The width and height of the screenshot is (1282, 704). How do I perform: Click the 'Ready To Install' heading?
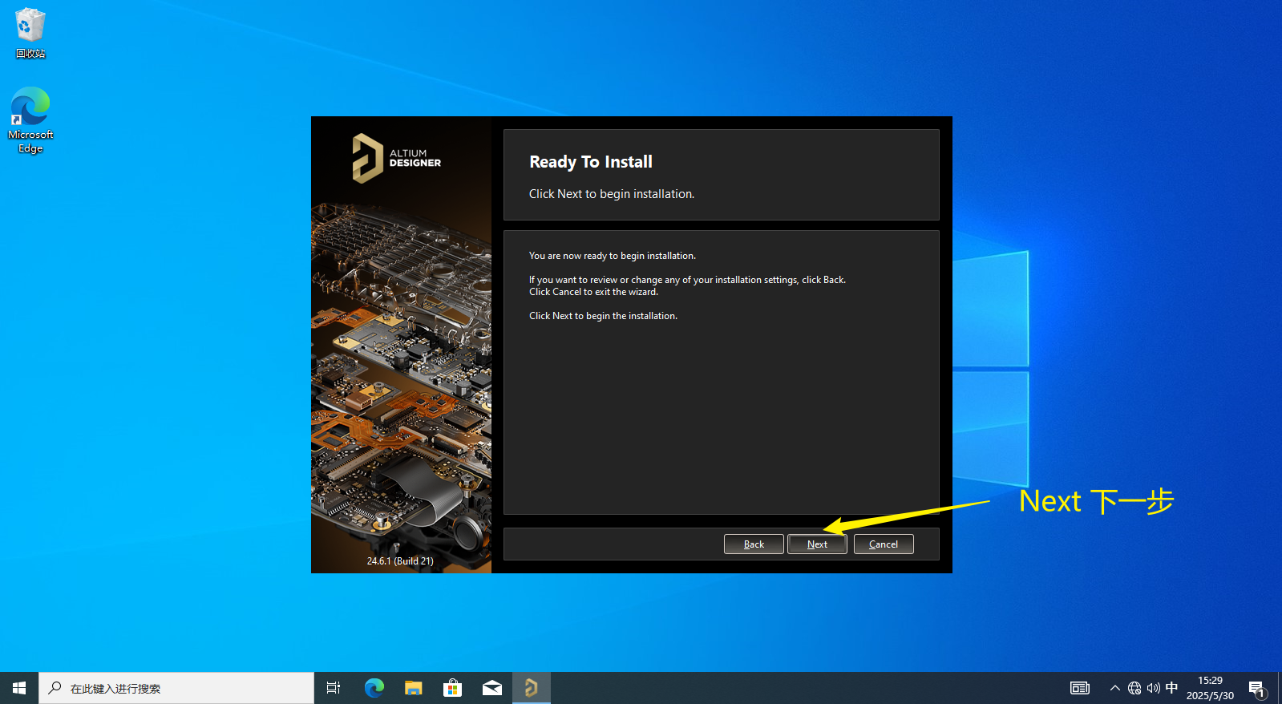[591, 162]
